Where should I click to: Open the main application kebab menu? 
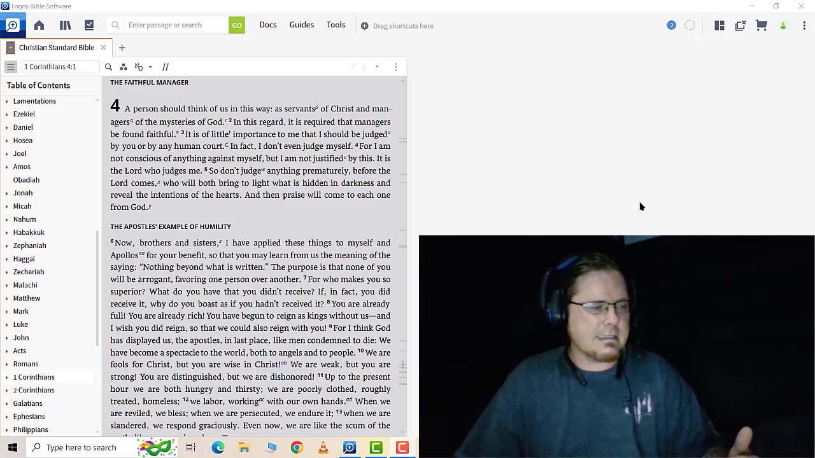804,25
